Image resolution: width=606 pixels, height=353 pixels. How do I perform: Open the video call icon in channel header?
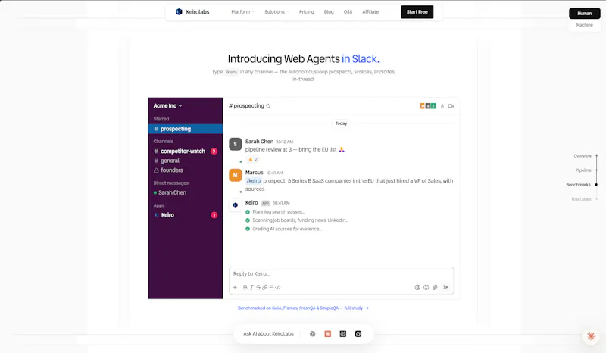pyautogui.click(x=451, y=106)
